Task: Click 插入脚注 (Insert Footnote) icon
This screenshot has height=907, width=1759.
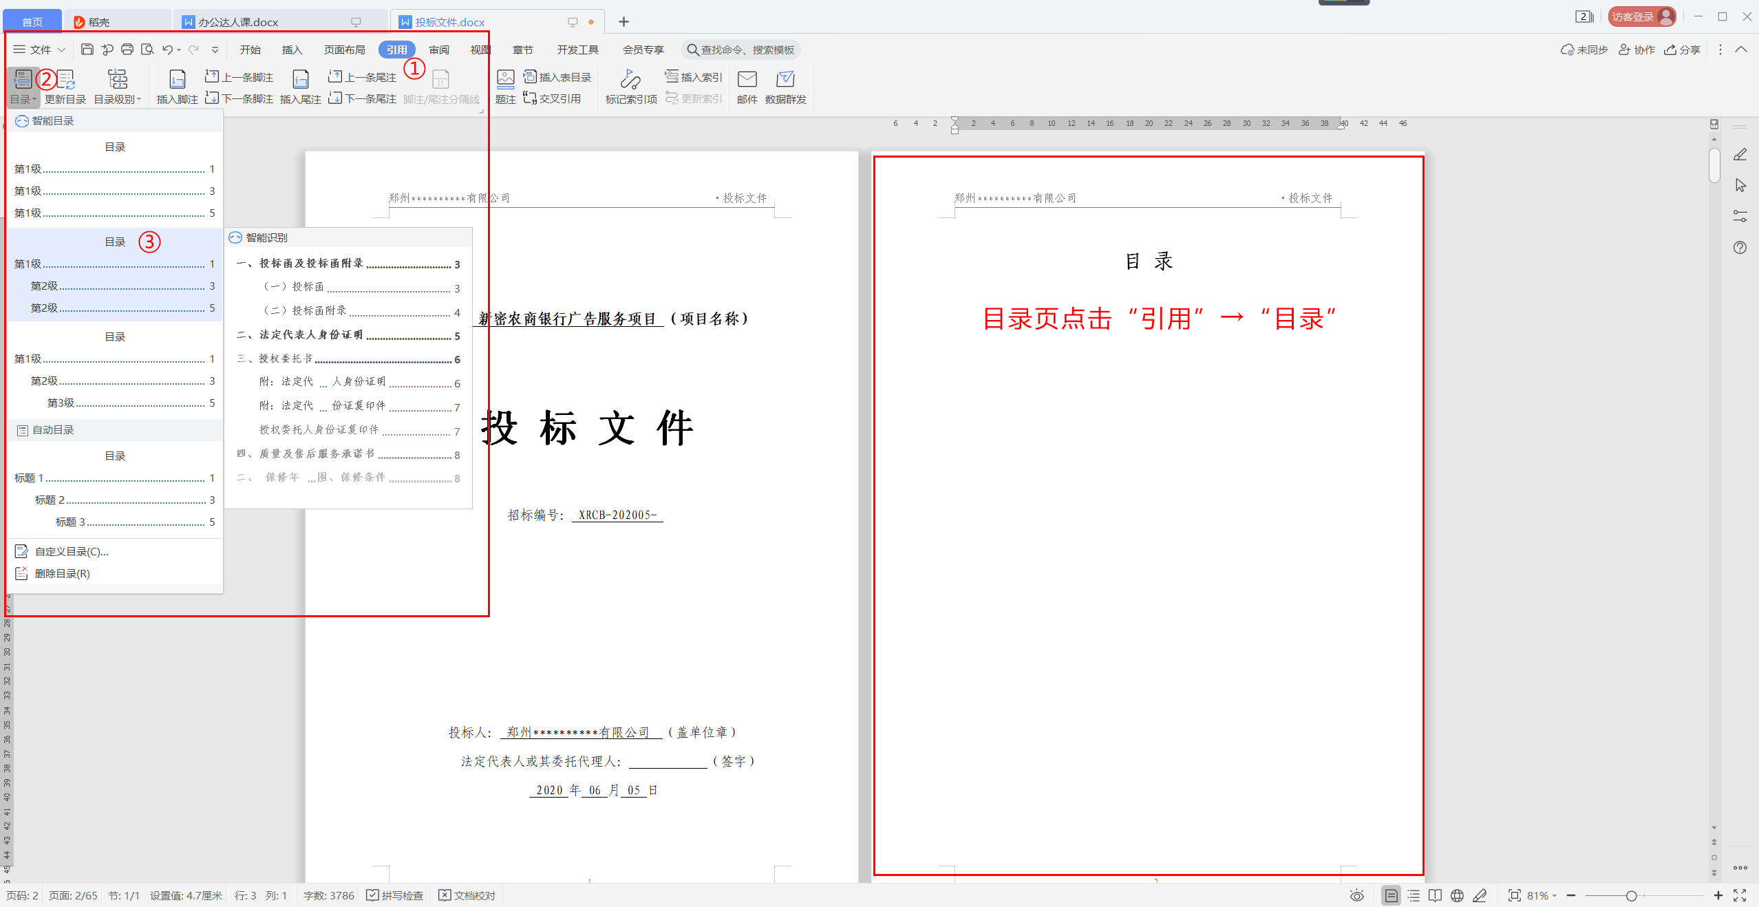Action: pos(177,87)
